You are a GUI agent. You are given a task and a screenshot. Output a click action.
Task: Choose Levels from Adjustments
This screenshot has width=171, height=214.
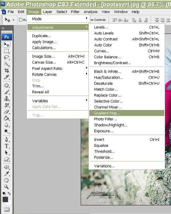[127, 27]
